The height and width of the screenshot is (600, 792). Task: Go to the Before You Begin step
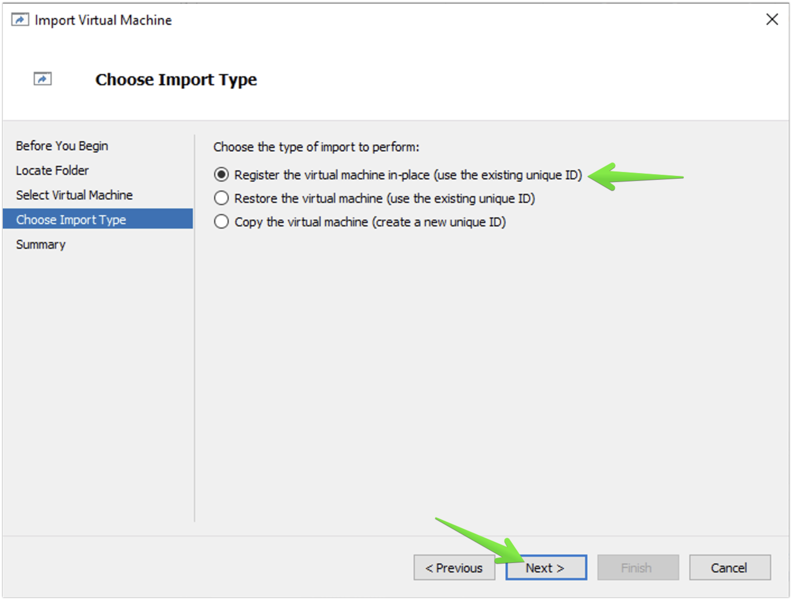pos(62,146)
